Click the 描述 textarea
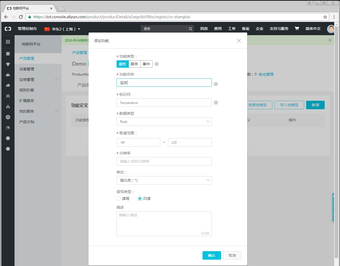 coord(164,224)
